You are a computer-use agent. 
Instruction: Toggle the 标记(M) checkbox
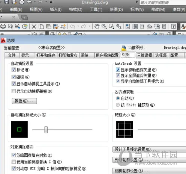13,70
